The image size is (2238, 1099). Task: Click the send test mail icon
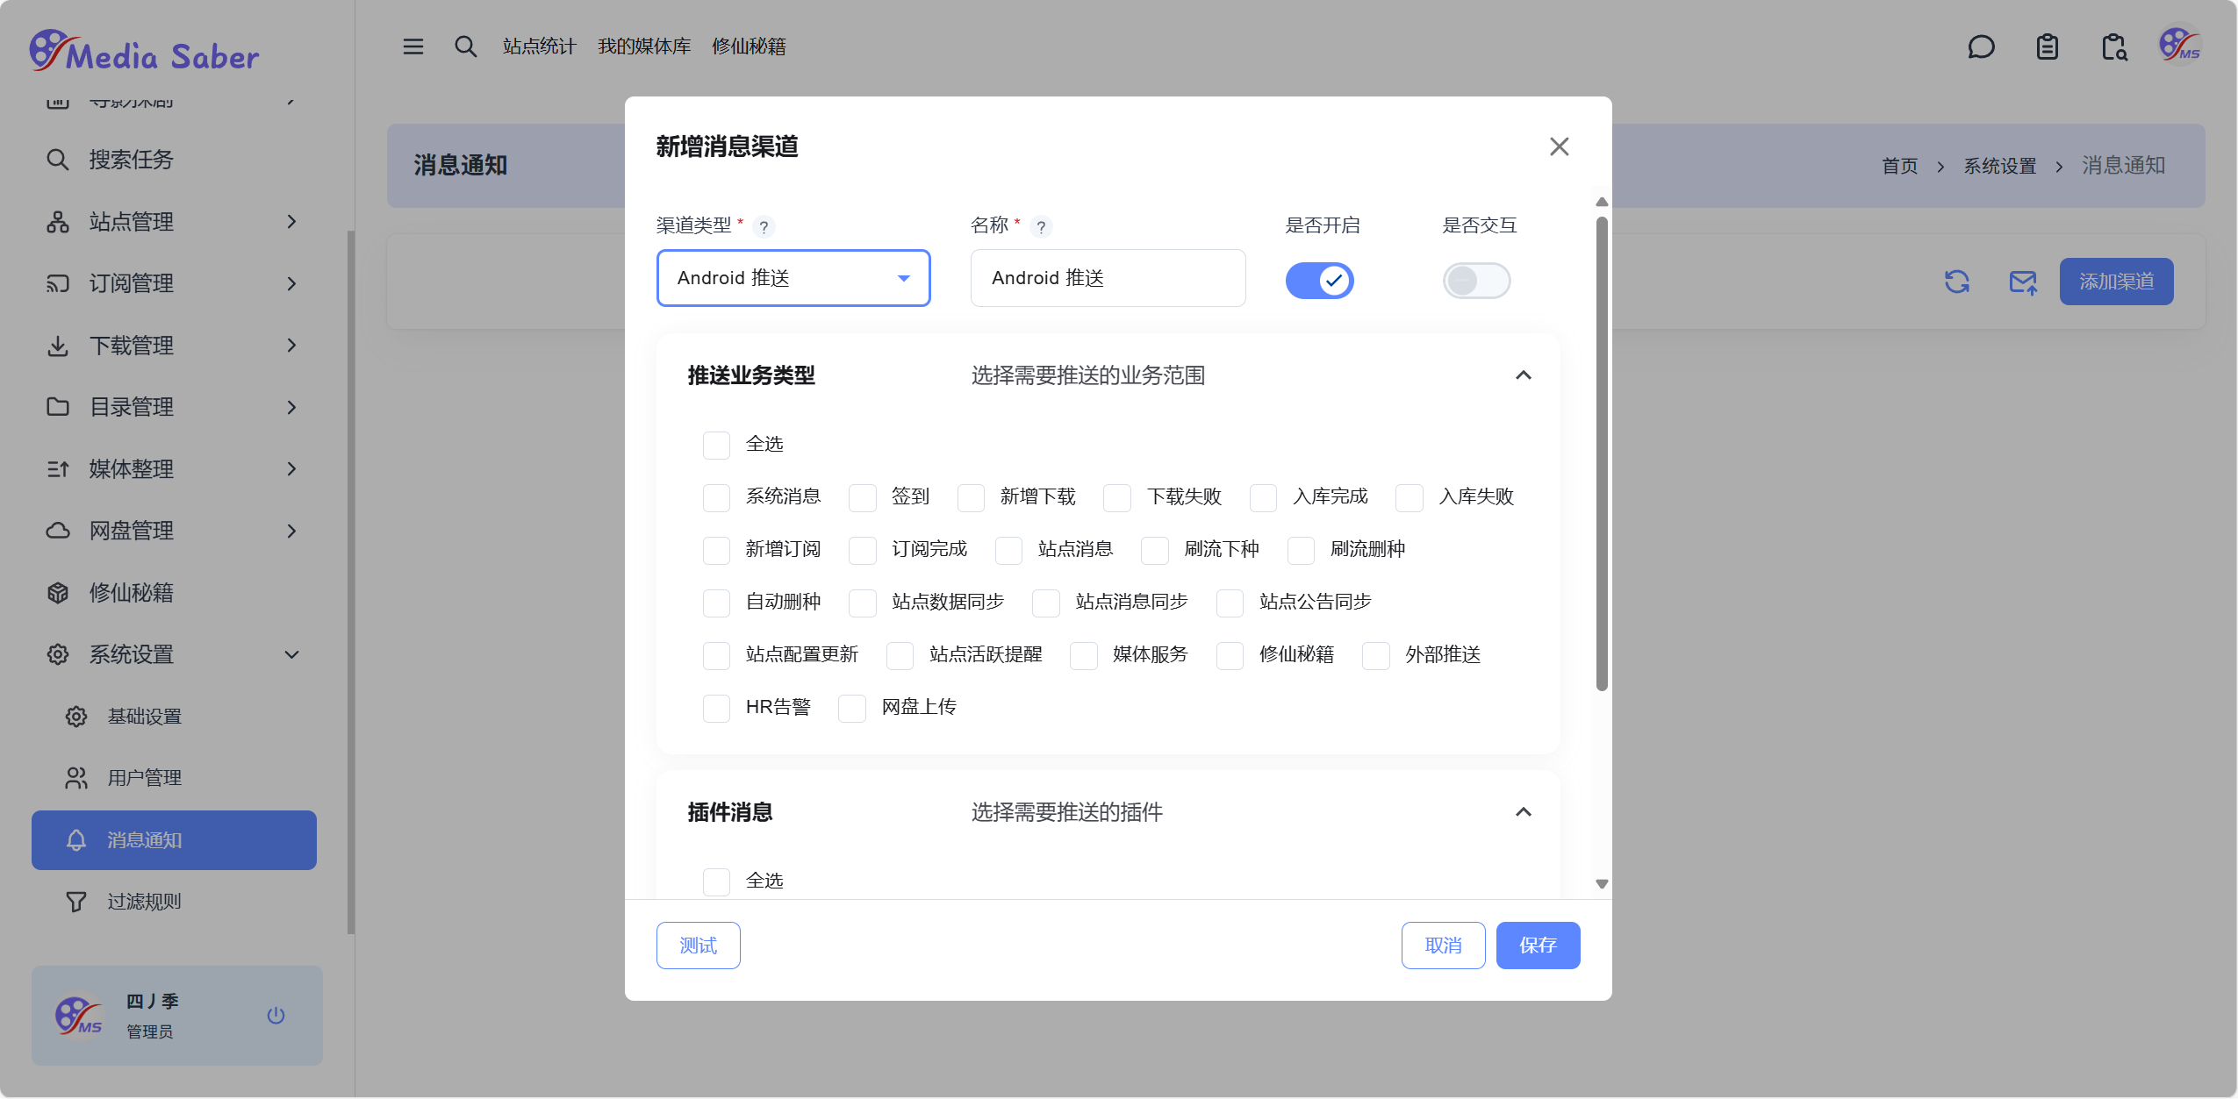2022,282
